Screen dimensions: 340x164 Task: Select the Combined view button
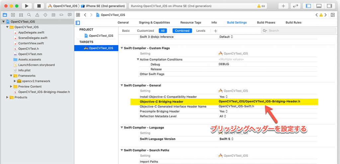182,31
